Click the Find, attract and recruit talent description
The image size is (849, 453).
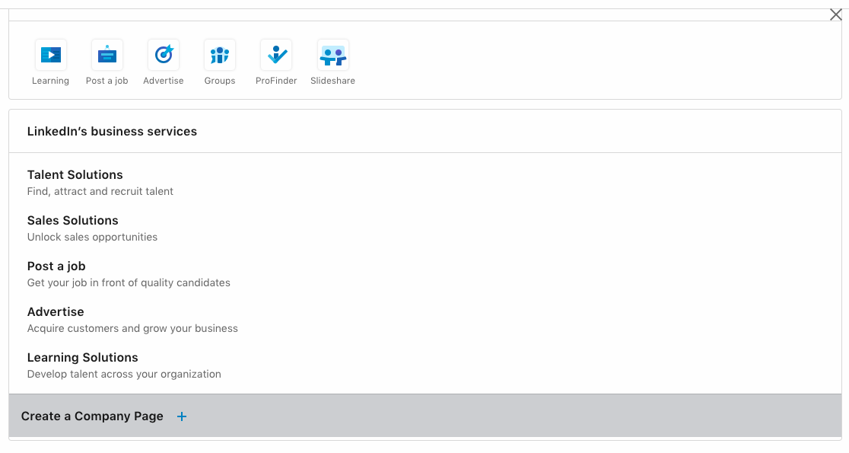click(x=100, y=191)
